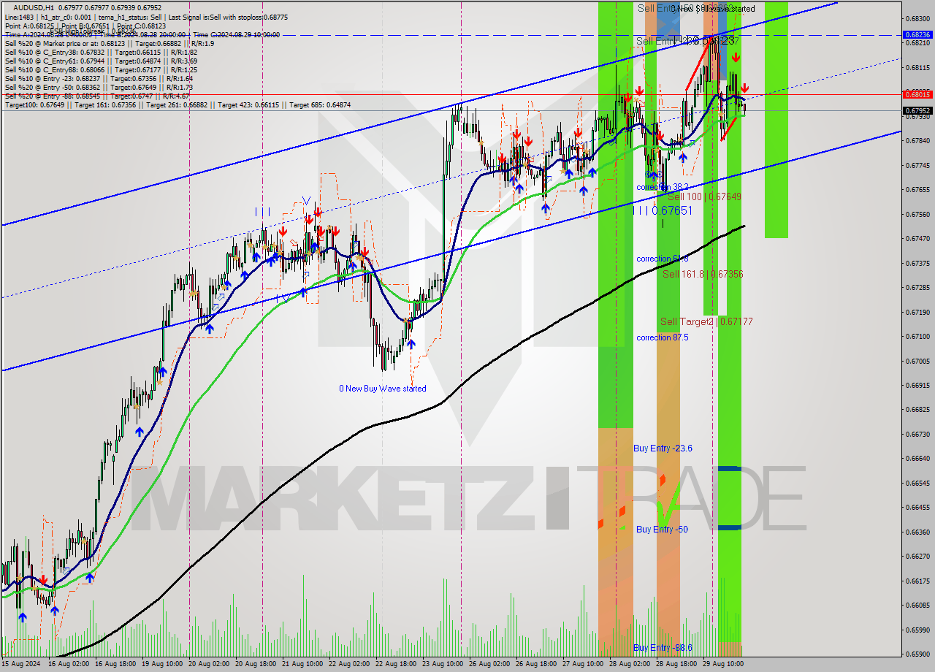Click the 0.67190 price axis label
Viewport: 935px width, 672px height.
click(917, 312)
